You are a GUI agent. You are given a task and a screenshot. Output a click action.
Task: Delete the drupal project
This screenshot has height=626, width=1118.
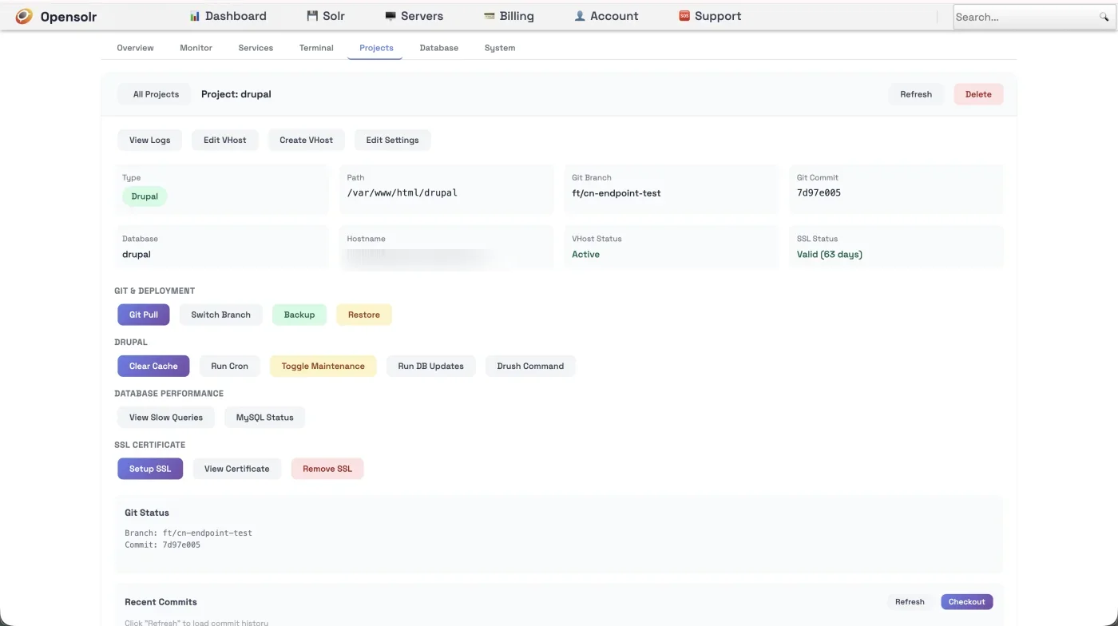[977, 94]
